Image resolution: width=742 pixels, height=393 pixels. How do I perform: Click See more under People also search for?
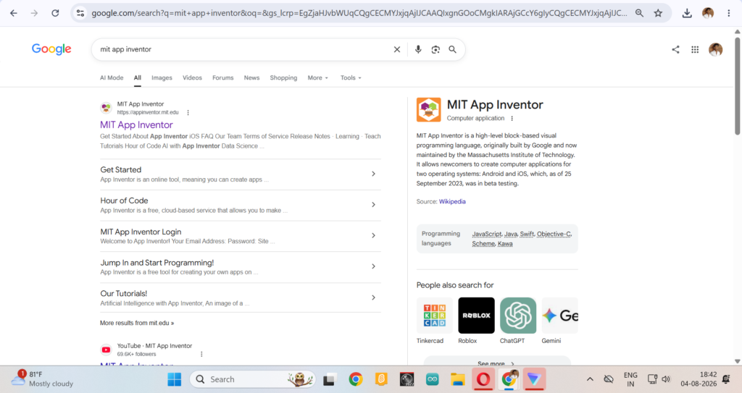[x=496, y=363]
